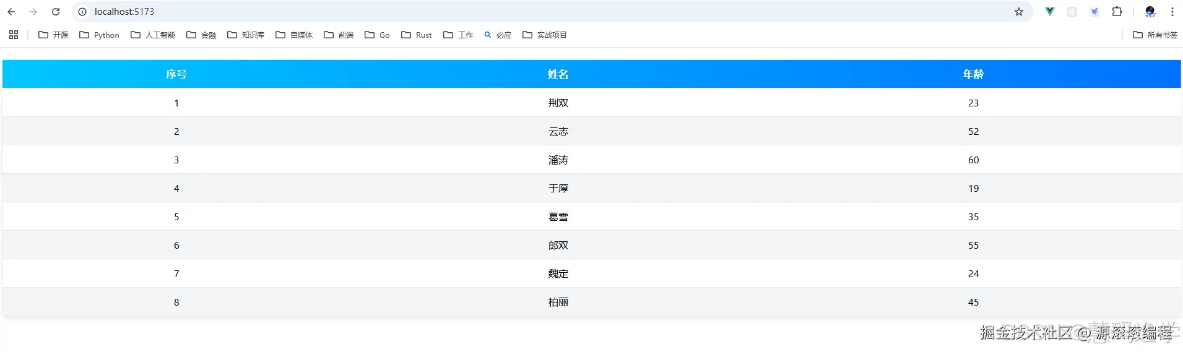Screen dimensions: 1183x352
Task: Click age value 19 in 于厚 row
Action: [x=973, y=188]
